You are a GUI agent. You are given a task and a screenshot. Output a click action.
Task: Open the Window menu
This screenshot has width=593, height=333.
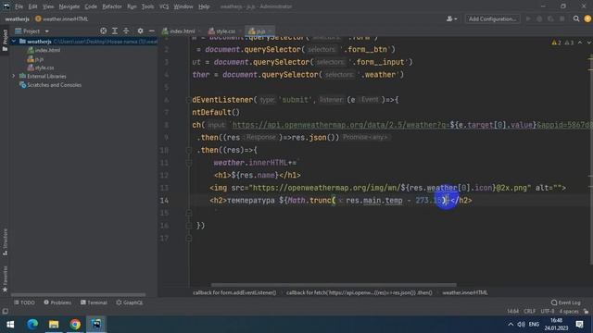point(183,6)
